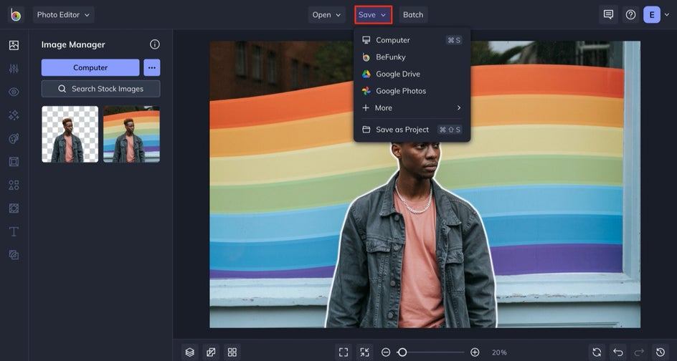677x361 pixels.
Task: Click the E account avatar
Action: click(651, 14)
